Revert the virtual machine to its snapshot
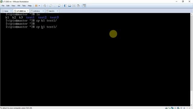The height and width of the screenshot is (109, 193). click(x=55, y=6)
